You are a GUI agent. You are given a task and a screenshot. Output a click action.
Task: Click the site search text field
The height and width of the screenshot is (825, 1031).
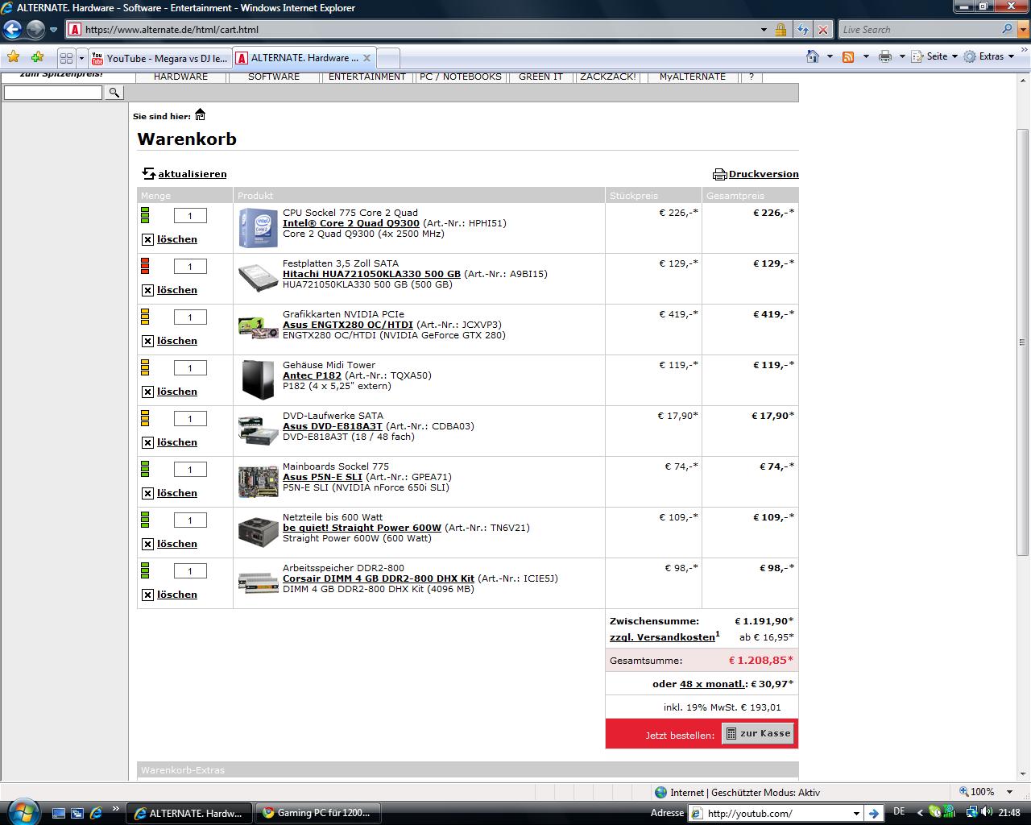pos(53,93)
